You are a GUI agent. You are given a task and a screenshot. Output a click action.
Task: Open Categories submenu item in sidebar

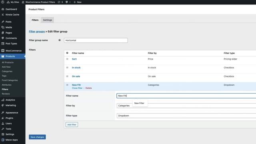pos(7,71)
